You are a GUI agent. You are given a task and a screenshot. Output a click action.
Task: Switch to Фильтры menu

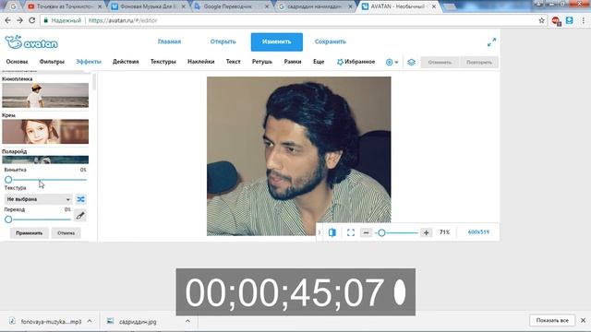coord(52,62)
